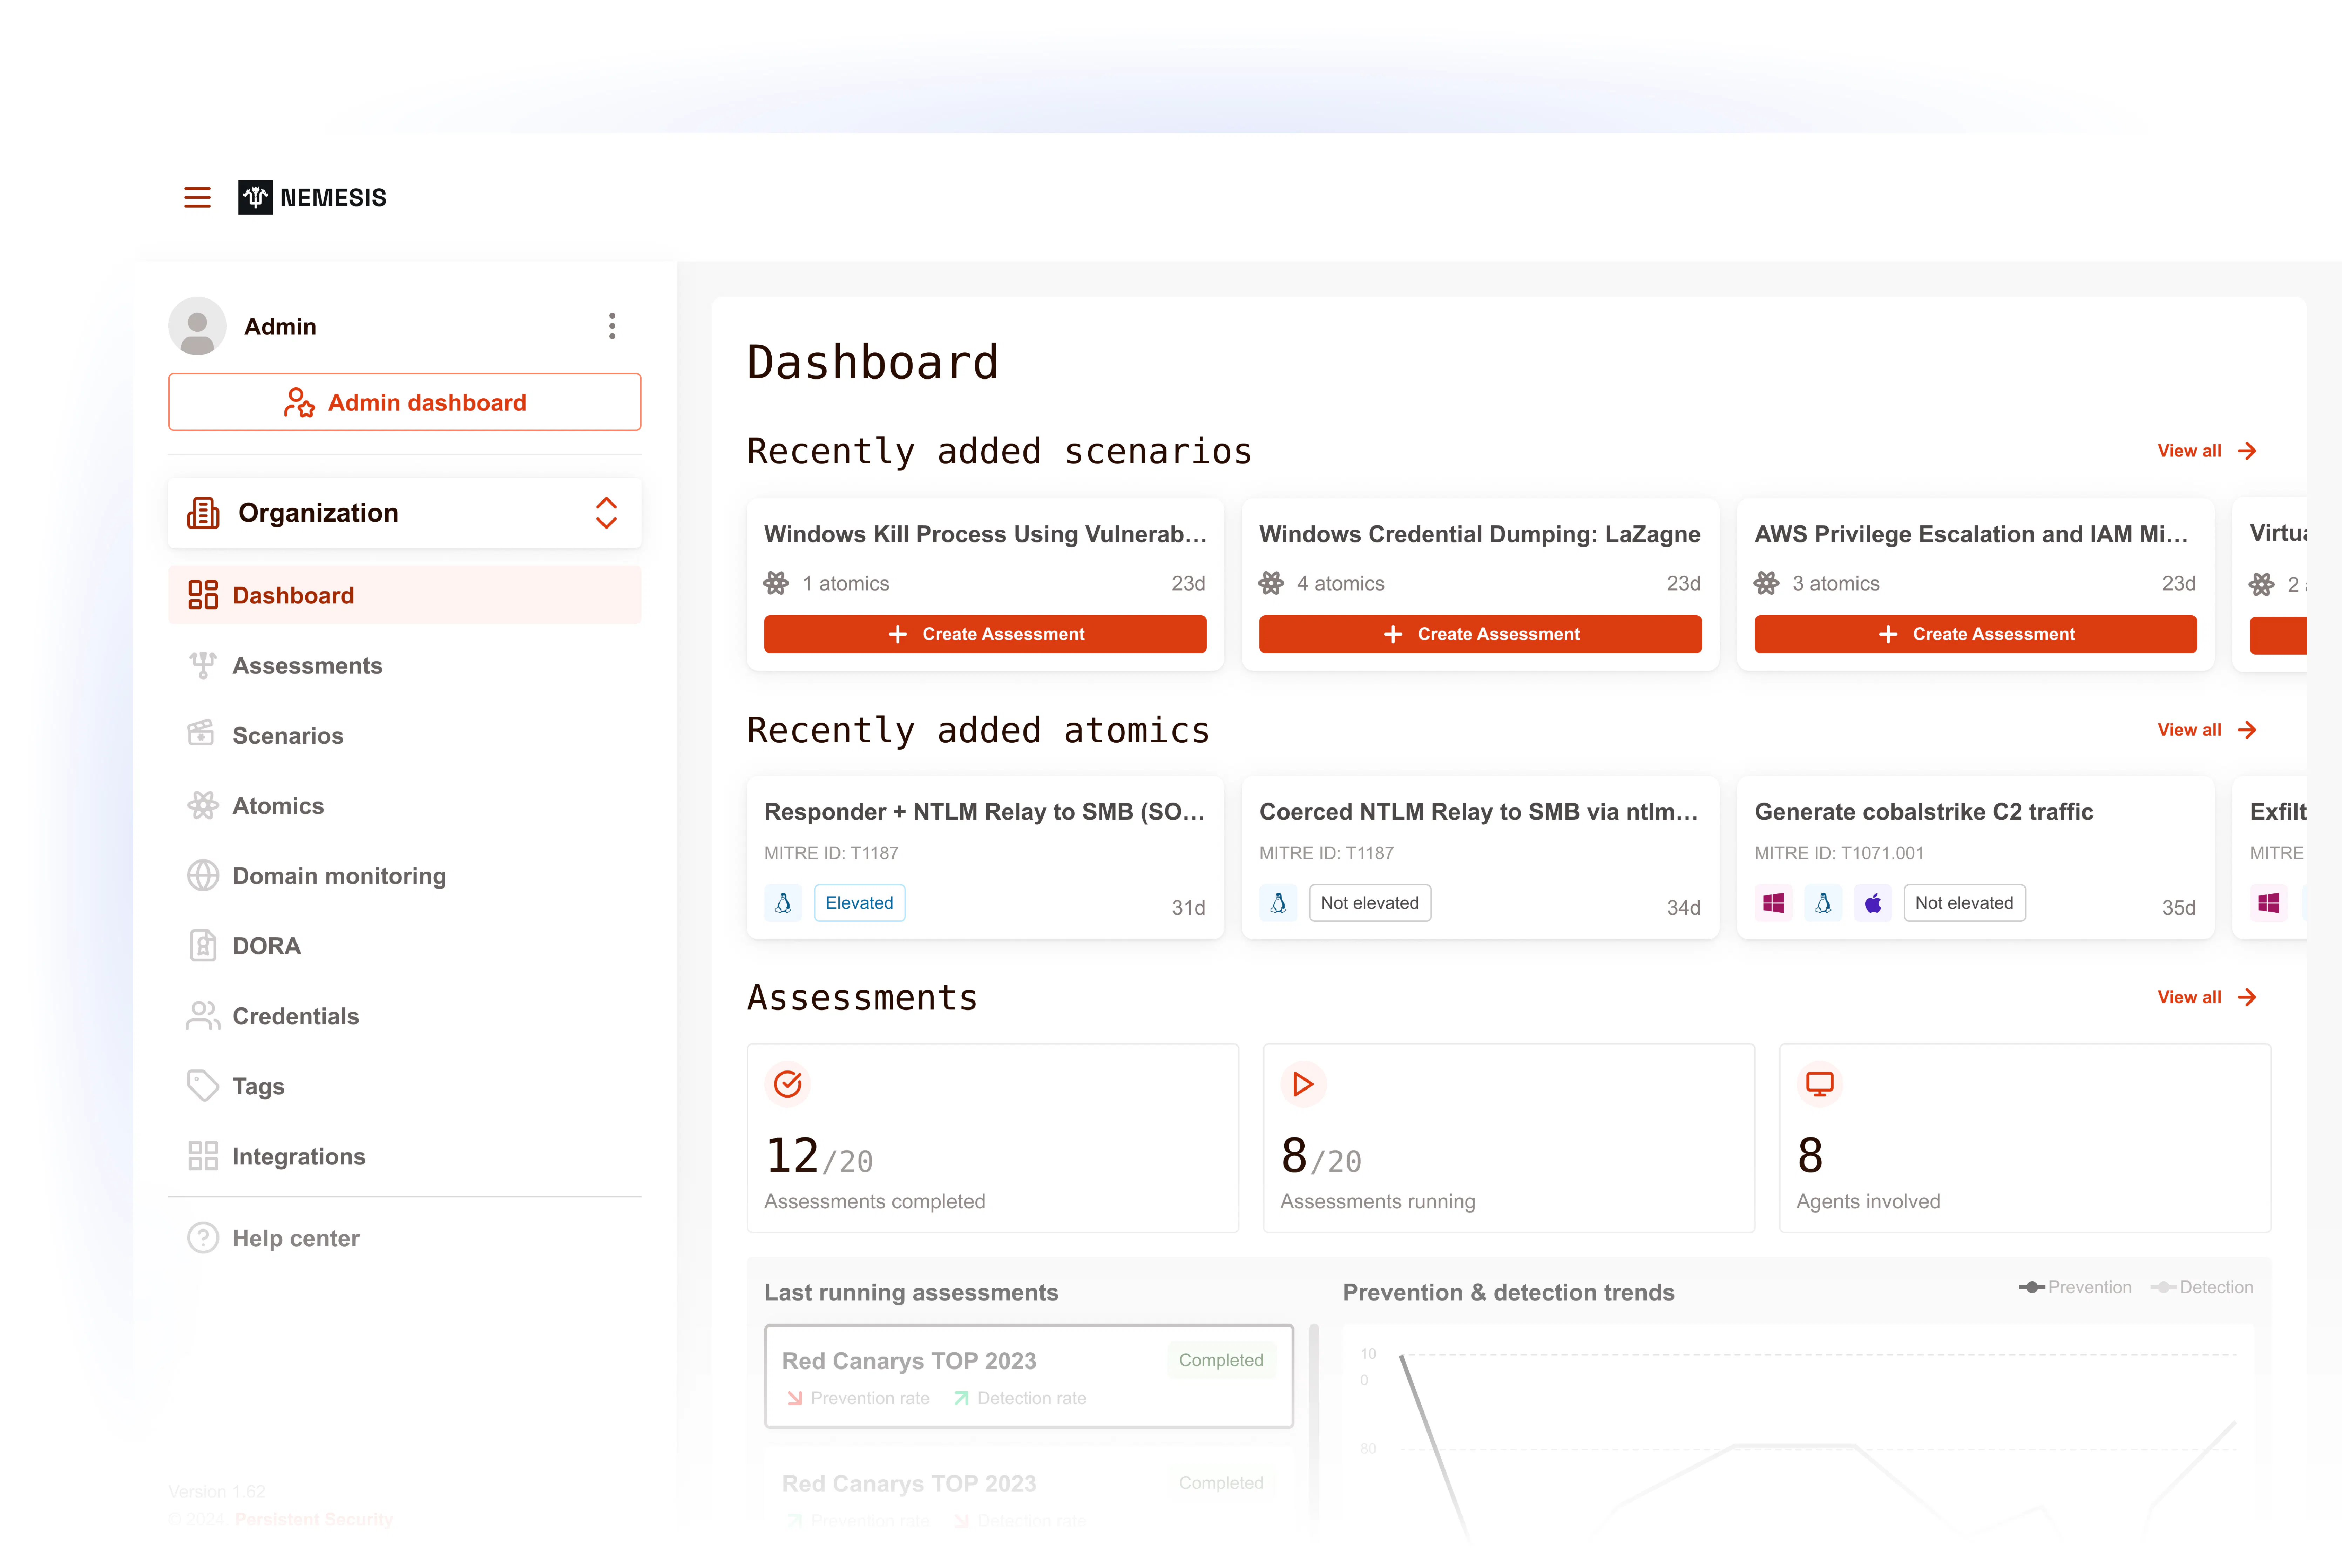Open first Red Canarys TOP 2023 assessment
The image size is (2342, 1568).
[x=1029, y=1376]
